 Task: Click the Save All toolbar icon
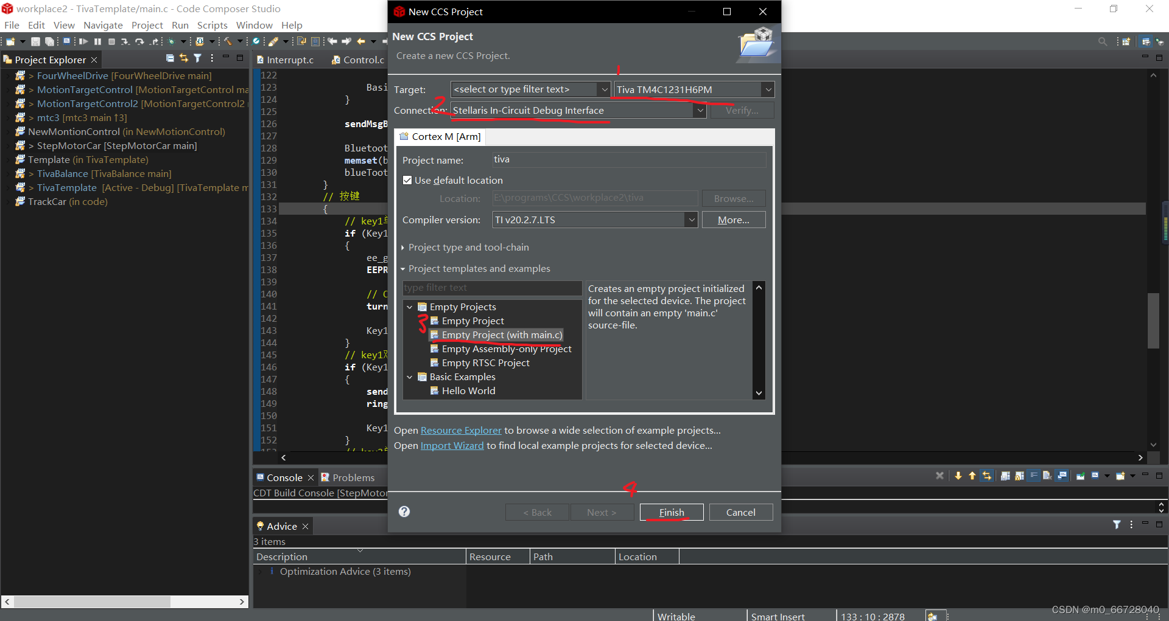coord(49,41)
